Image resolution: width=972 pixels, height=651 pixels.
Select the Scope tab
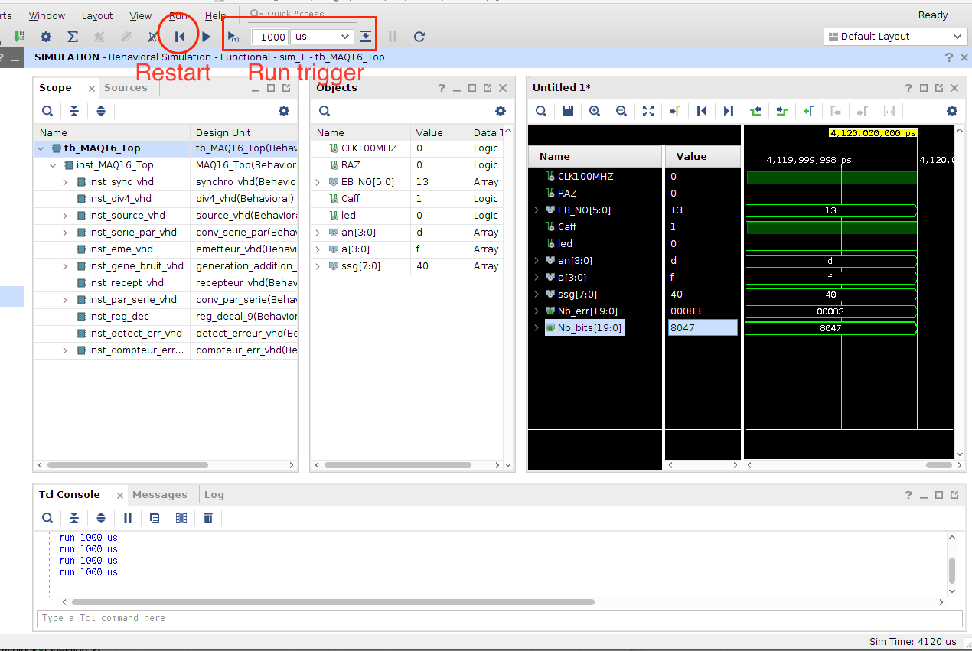55,88
